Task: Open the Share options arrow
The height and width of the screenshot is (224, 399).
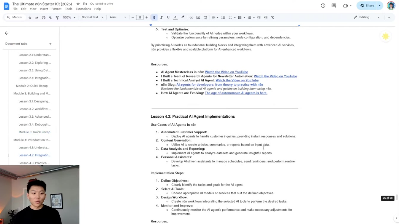Action: click(379, 5)
